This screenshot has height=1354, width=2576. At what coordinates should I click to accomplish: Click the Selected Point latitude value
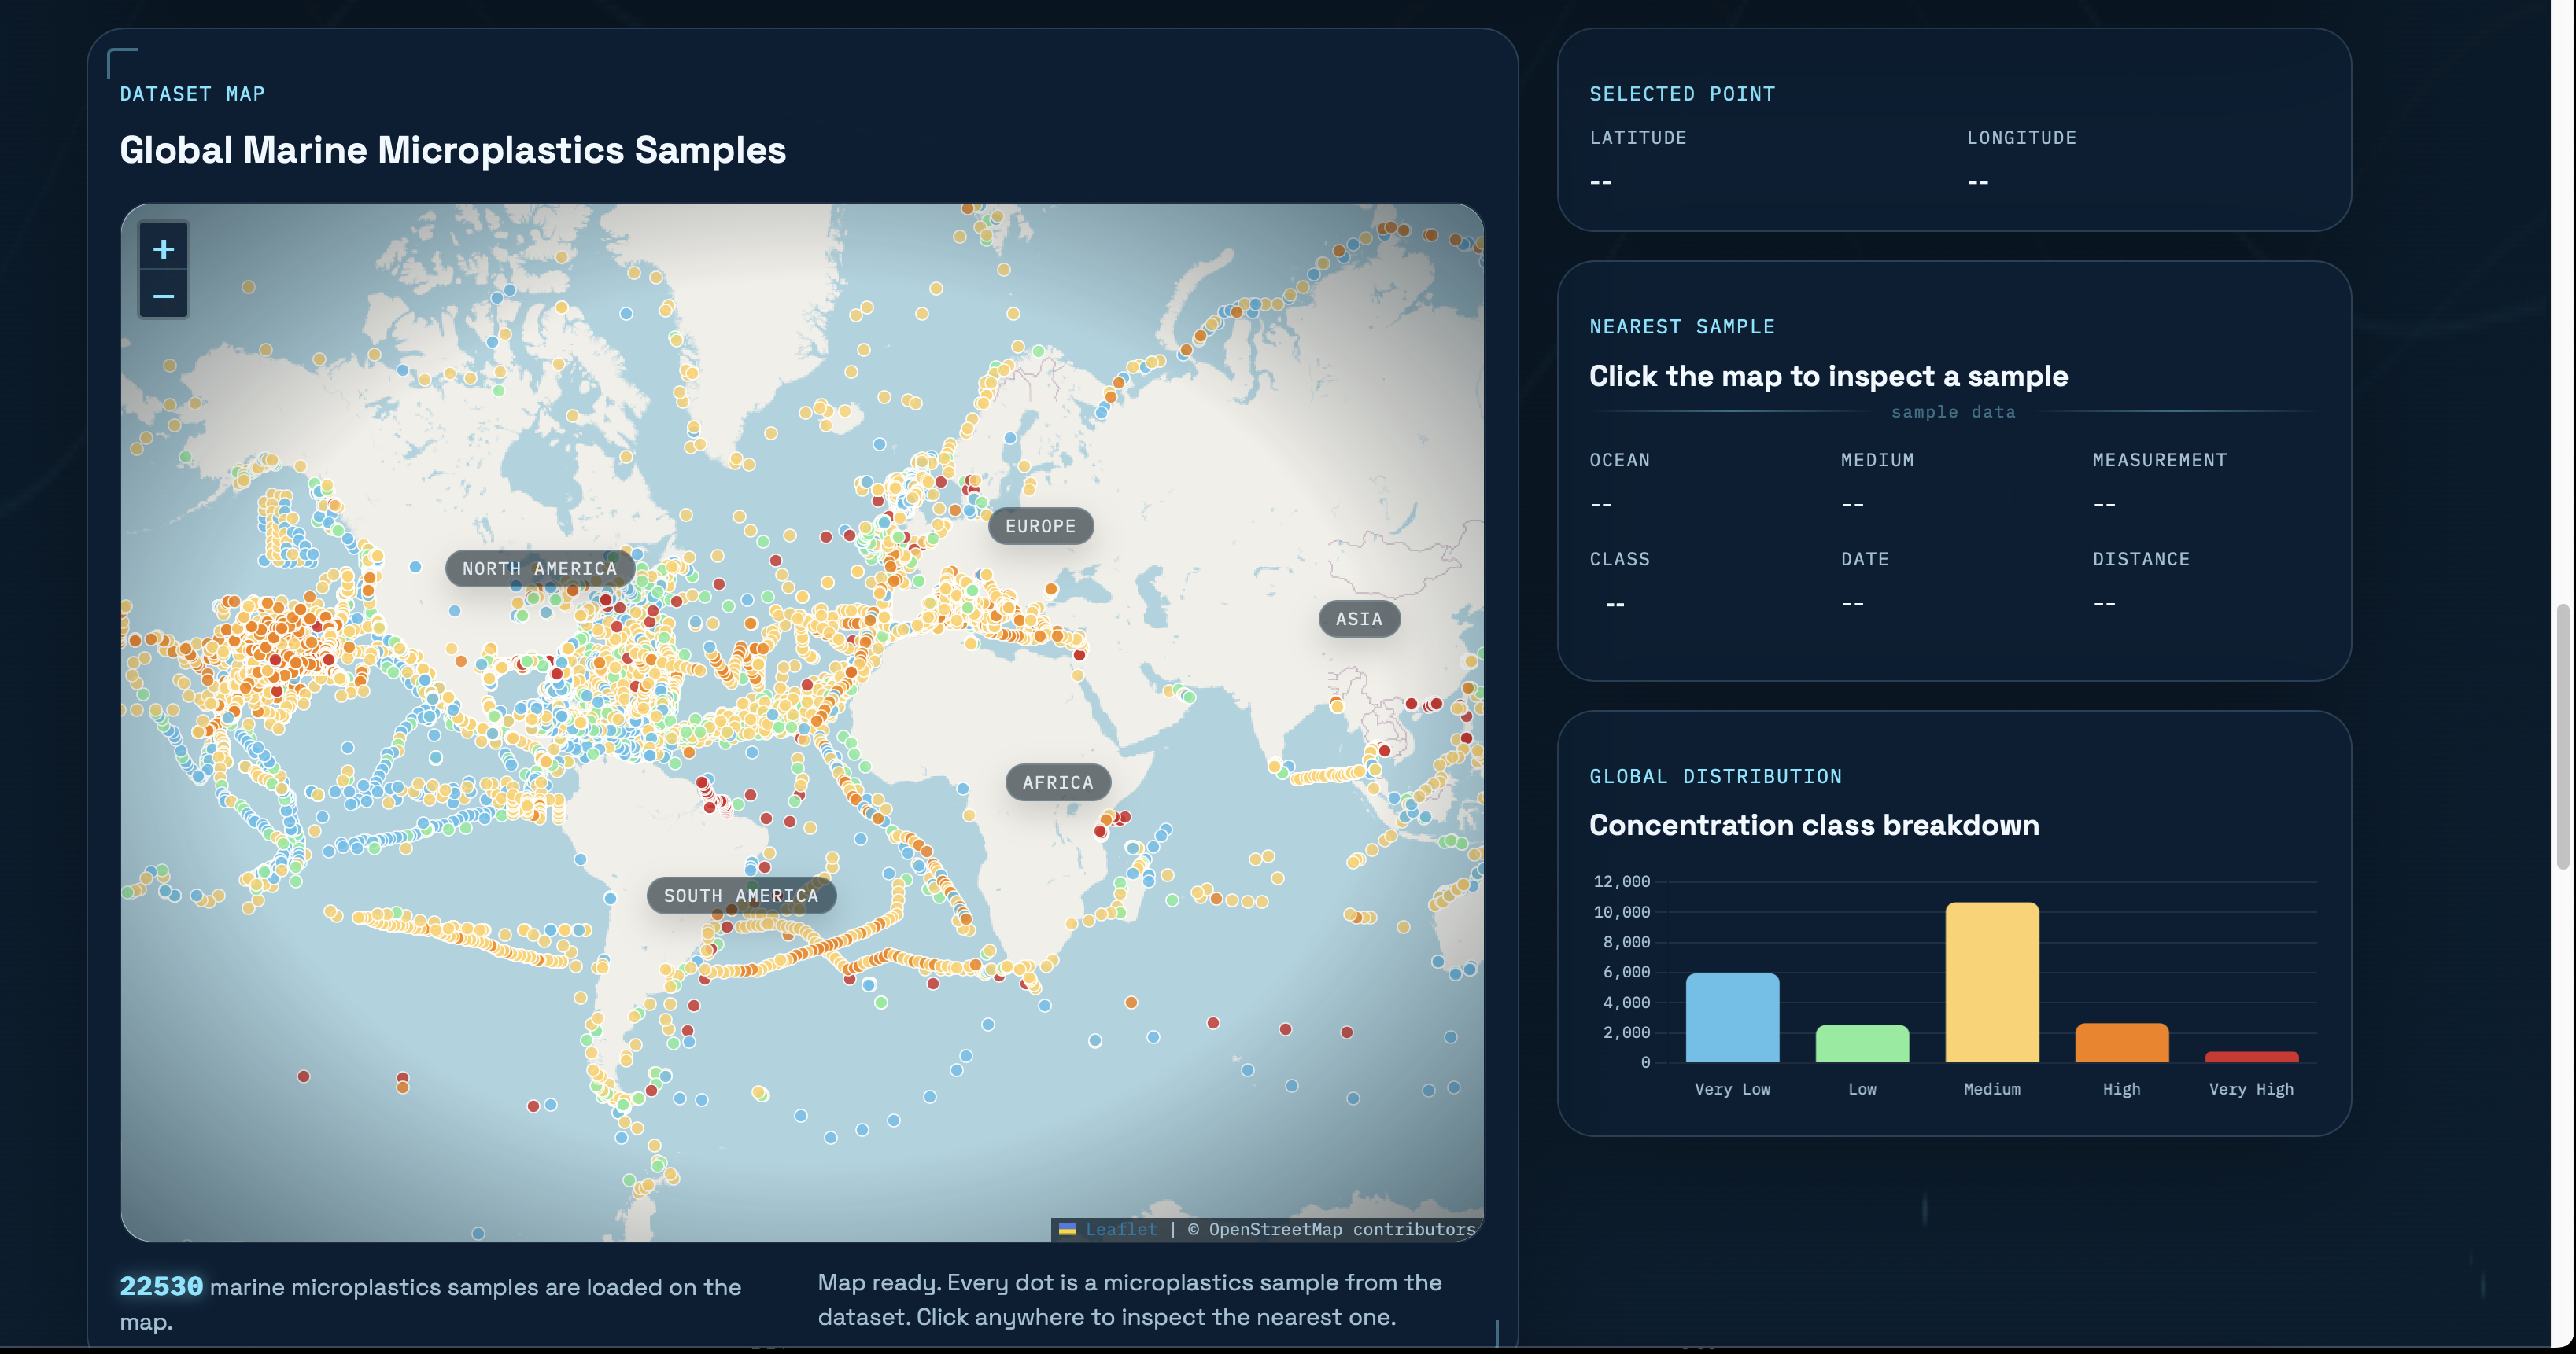[x=1600, y=182]
